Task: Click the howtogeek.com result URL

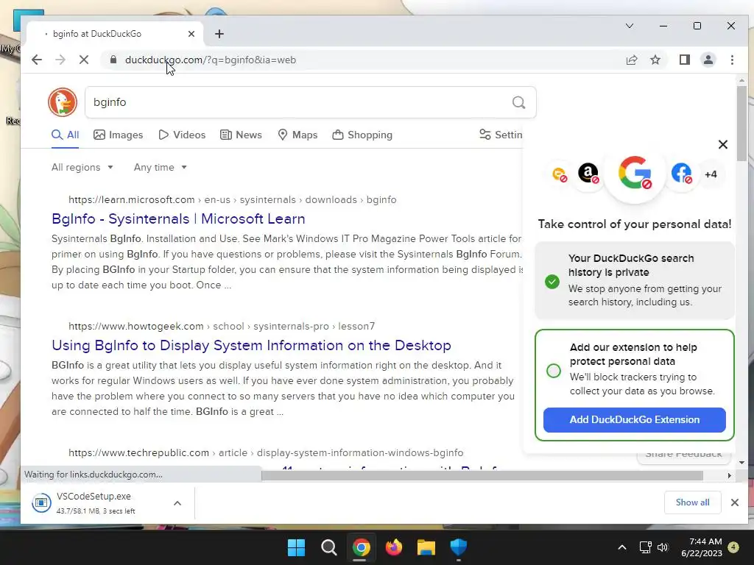Action: 222,326
